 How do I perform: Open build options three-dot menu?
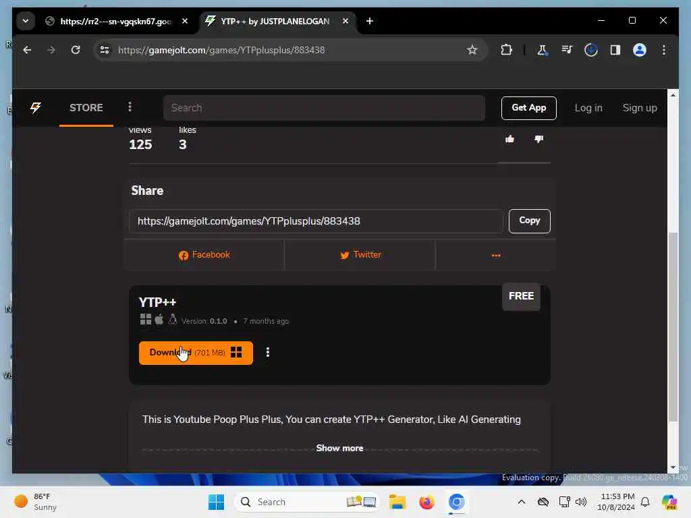[267, 352]
